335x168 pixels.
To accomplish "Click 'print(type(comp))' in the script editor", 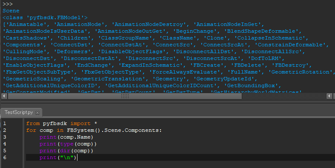I will pyautogui.click(x=68, y=144).
